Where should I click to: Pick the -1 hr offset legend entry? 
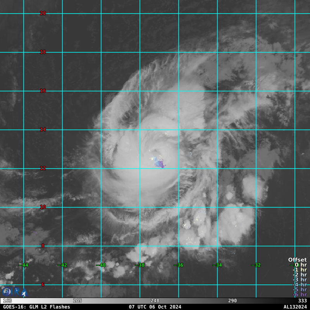pos(300,270)
